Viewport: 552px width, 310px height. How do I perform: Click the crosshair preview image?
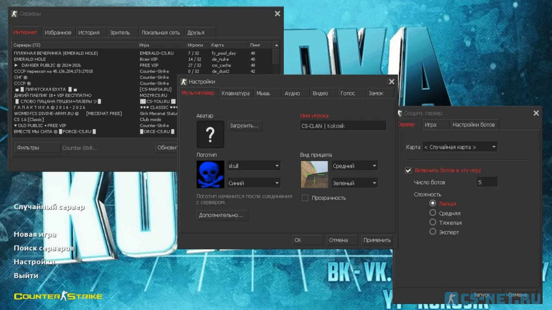(x=314, y=174)
